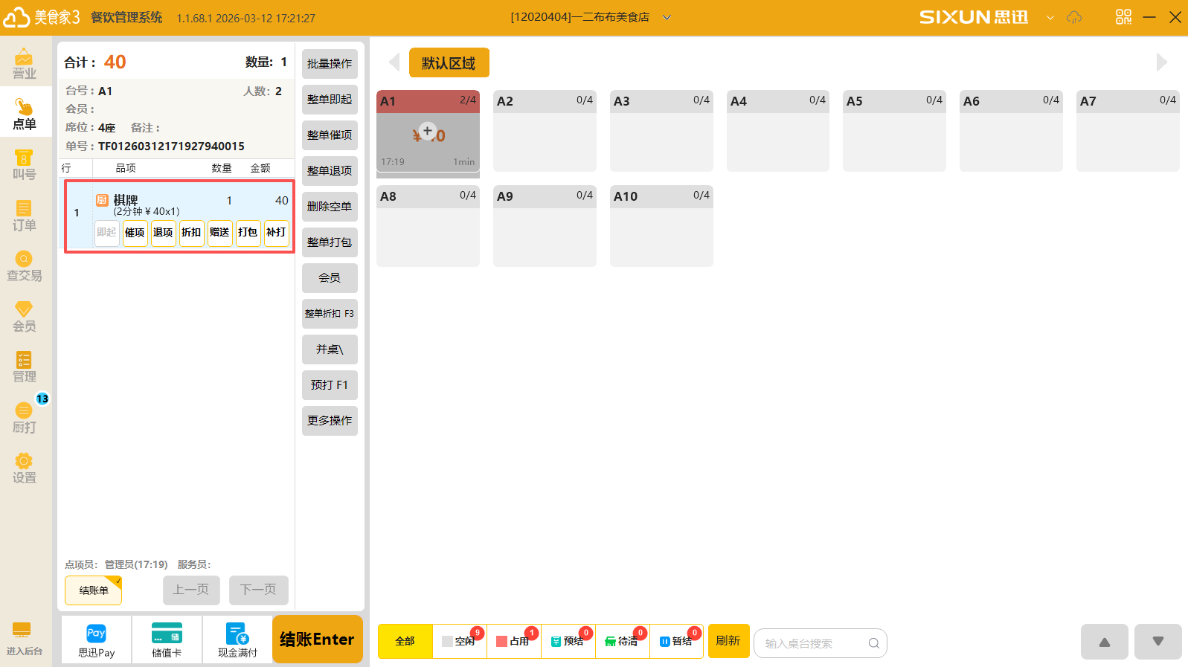1188x667 pixels.
Task: Expand the dropdown next to SIXUN logo
Action: (x=1050, y=17)
